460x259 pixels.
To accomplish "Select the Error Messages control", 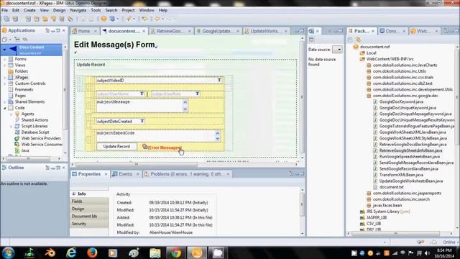I will click(x=162, y=147).
